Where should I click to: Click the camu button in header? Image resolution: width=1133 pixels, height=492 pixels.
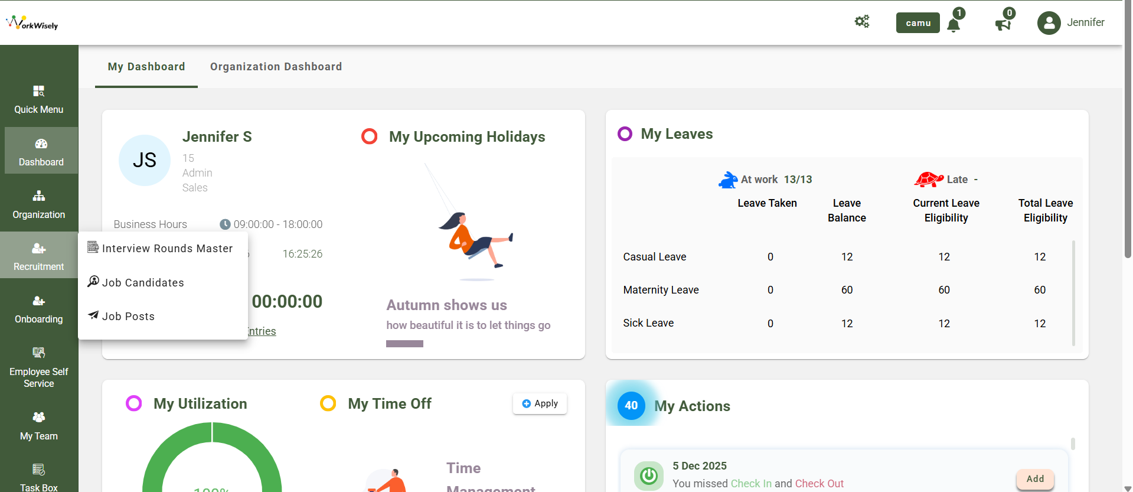click(x=917, y=23)
